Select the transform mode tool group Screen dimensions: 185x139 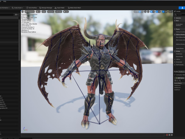point(138,12)
